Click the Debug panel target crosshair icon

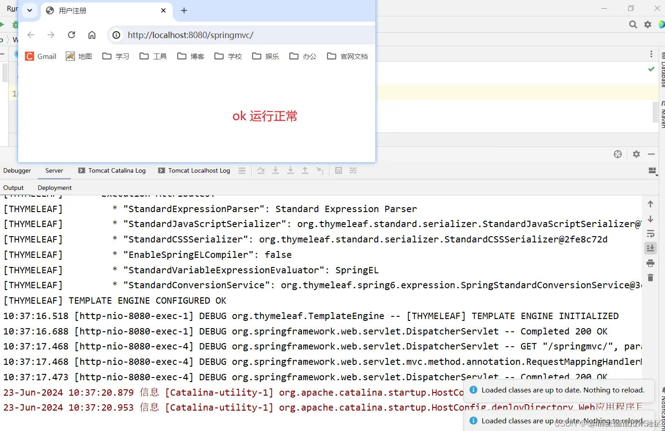(618, 154)
